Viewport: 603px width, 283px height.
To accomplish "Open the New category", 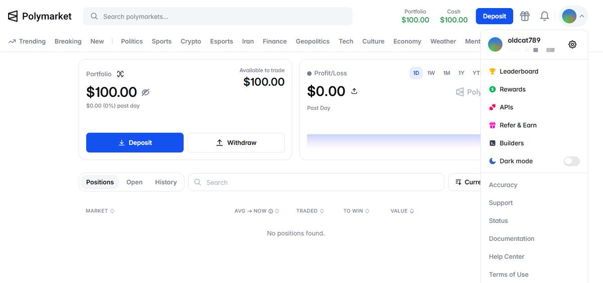I will click(97, 41).
